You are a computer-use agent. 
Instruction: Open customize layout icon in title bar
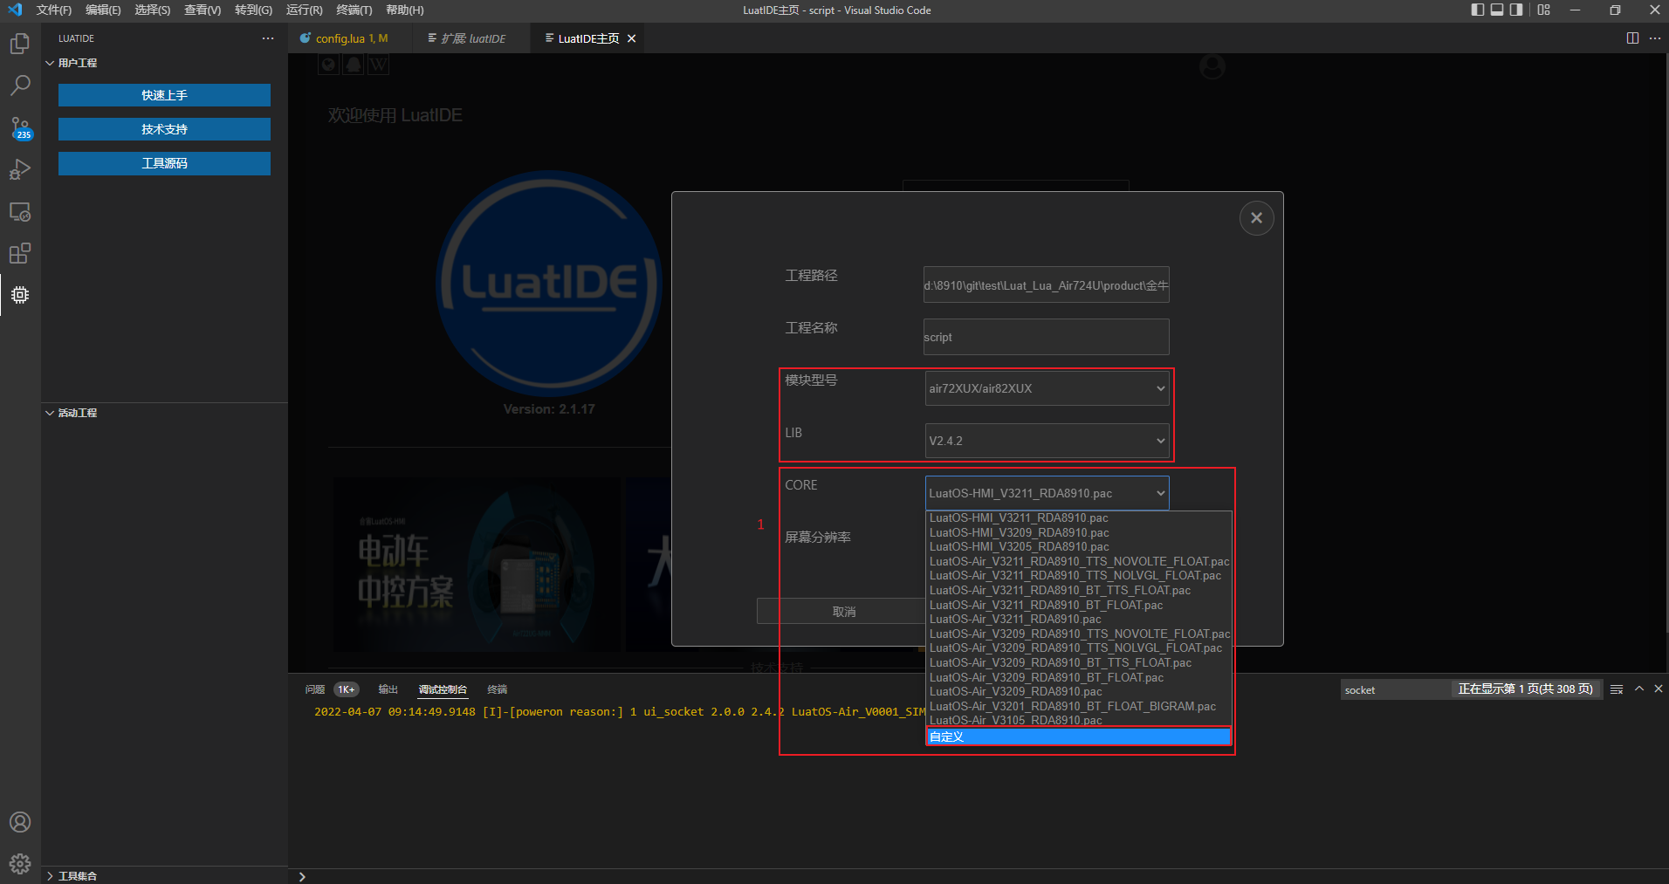[1544, 10]
